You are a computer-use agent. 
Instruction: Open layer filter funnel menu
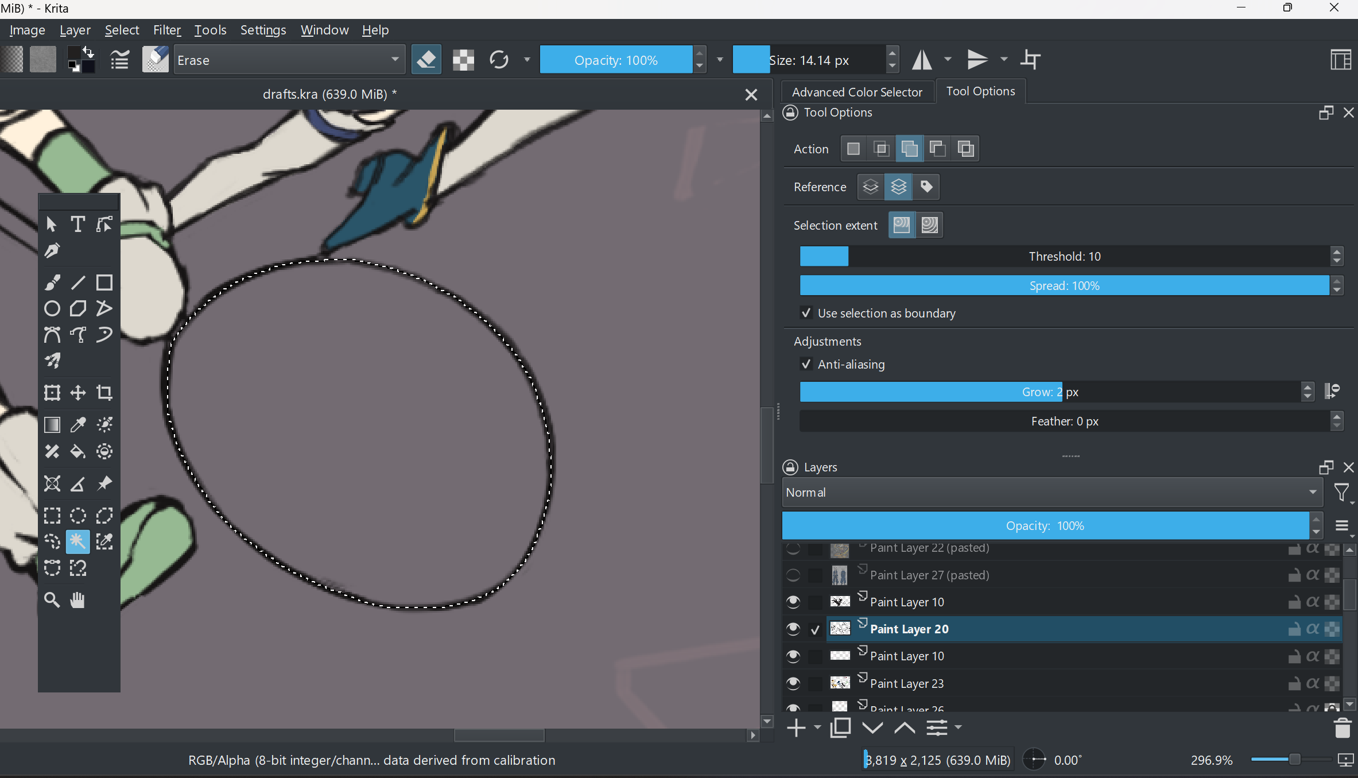(1342, 493)
